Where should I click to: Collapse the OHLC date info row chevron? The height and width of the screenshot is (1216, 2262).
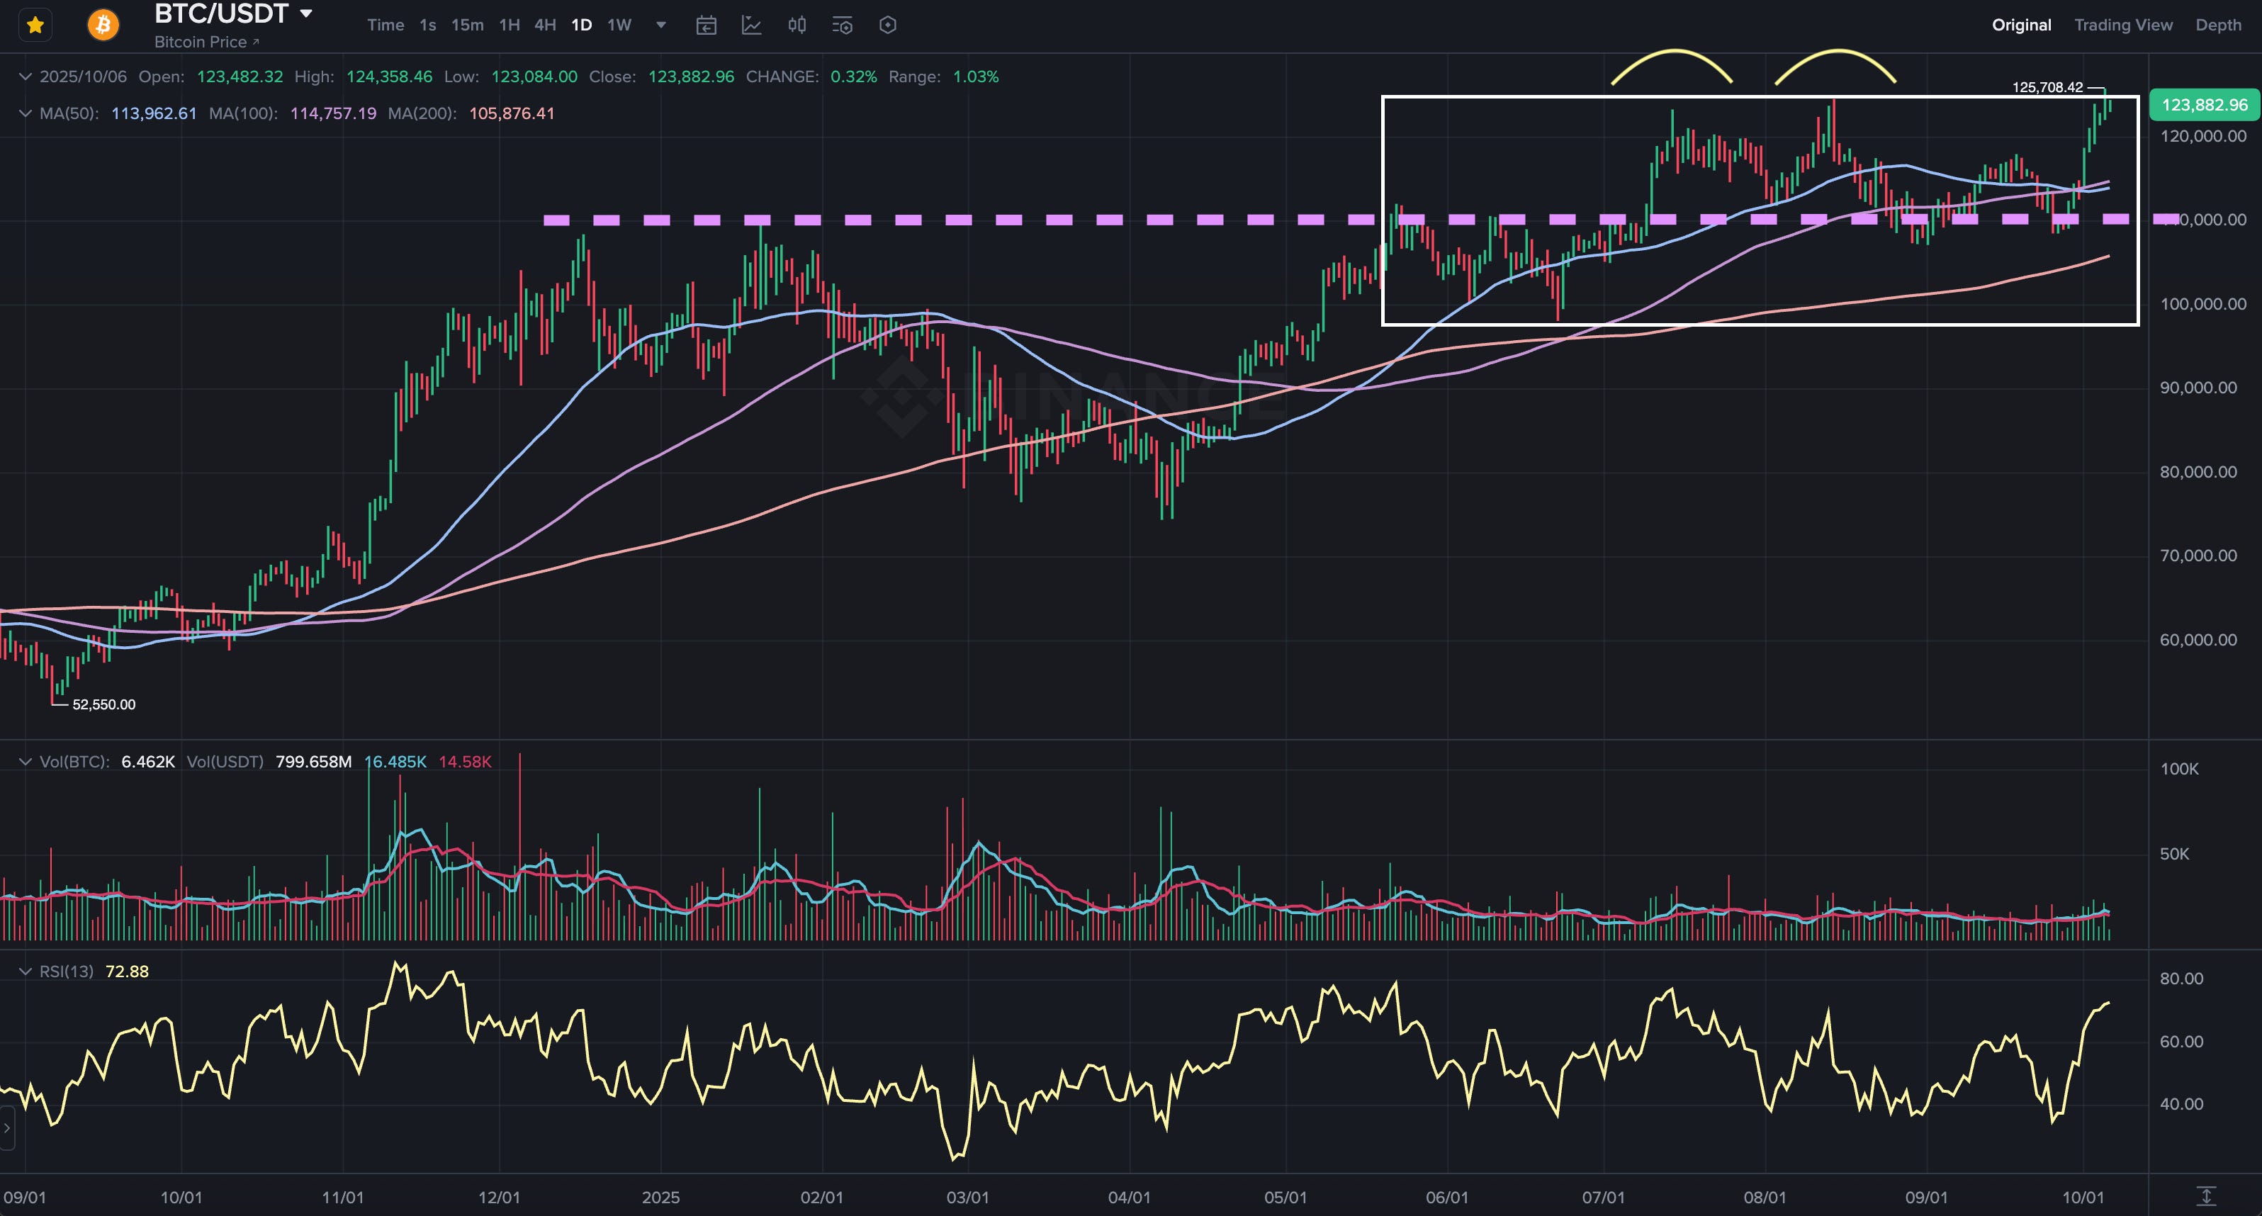(26, 77)
